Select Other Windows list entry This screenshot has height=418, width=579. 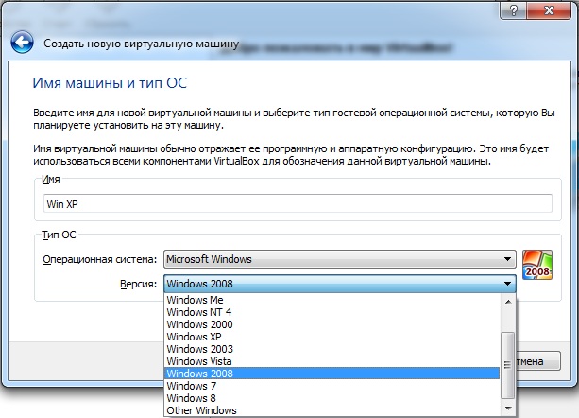click(x=332, y=410)
